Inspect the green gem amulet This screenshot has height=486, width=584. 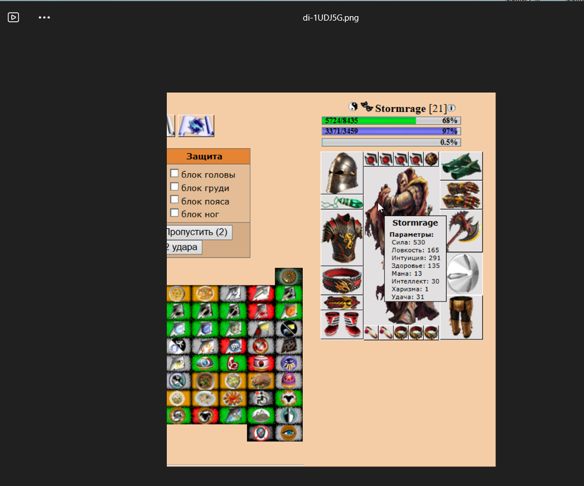[342, 203]
